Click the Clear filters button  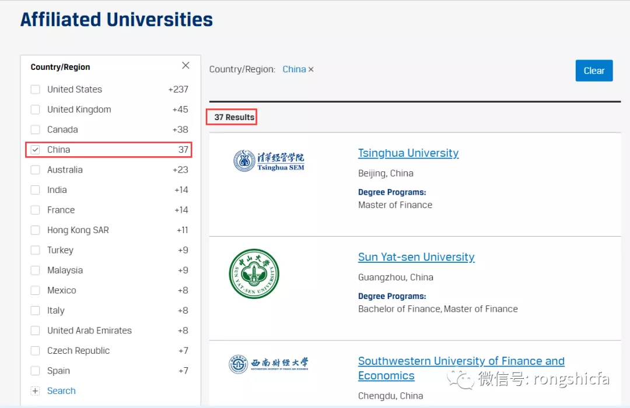tap(594, 71)
